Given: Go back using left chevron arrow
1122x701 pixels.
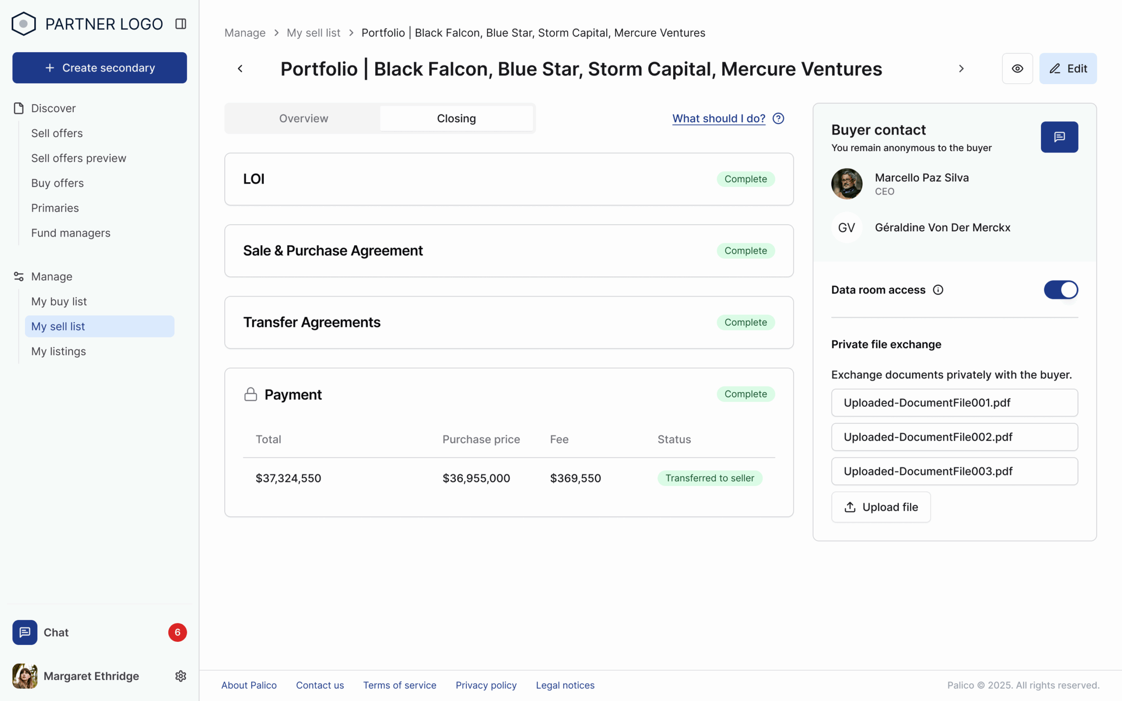Looking at the screenshot, I should [240, 69].
